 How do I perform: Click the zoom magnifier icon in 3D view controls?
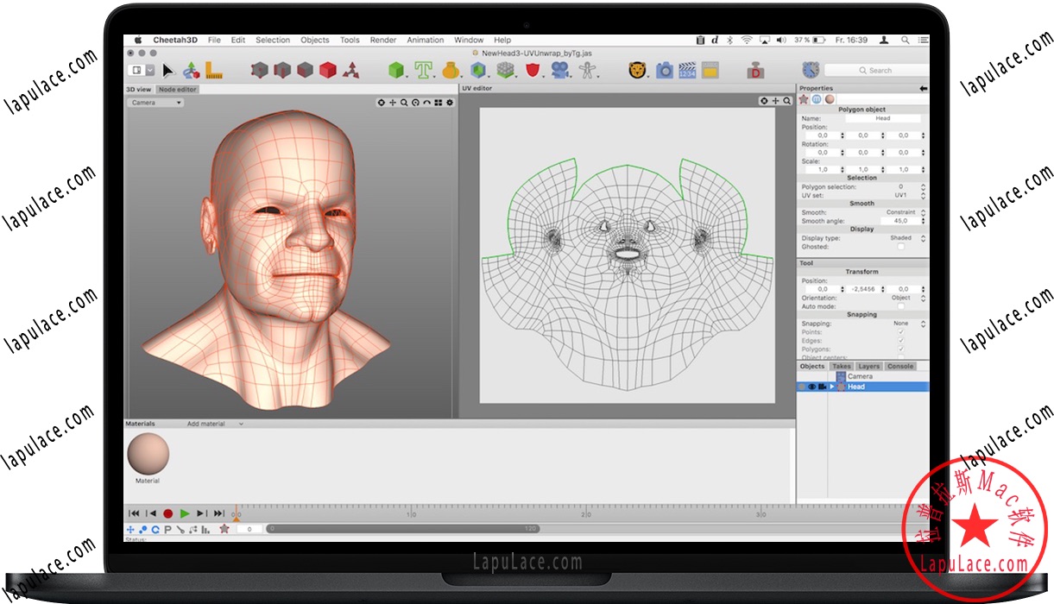404,103
